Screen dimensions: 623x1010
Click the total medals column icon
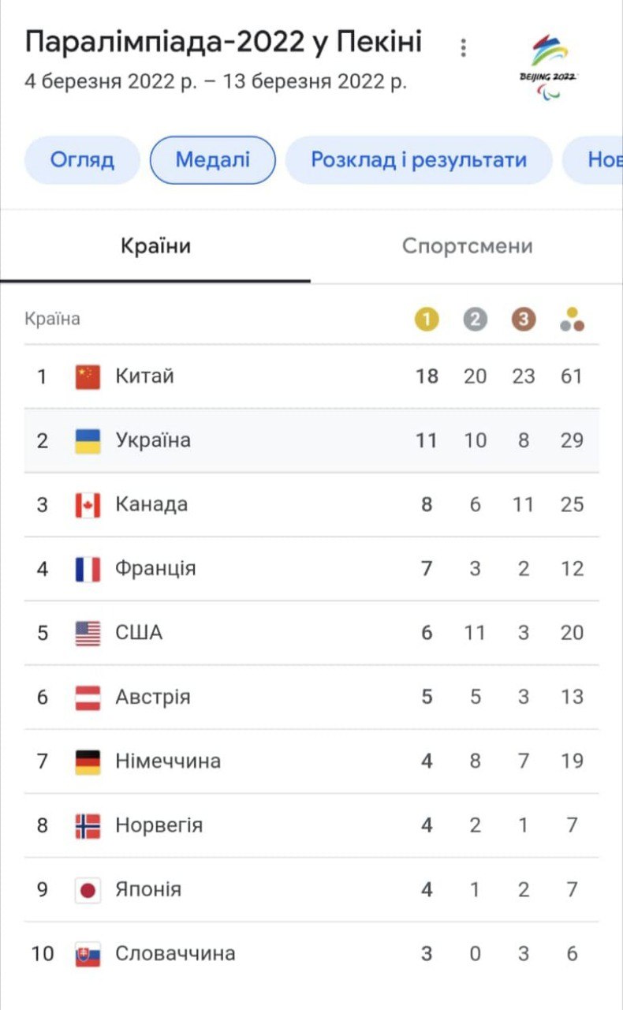[572, 320]
